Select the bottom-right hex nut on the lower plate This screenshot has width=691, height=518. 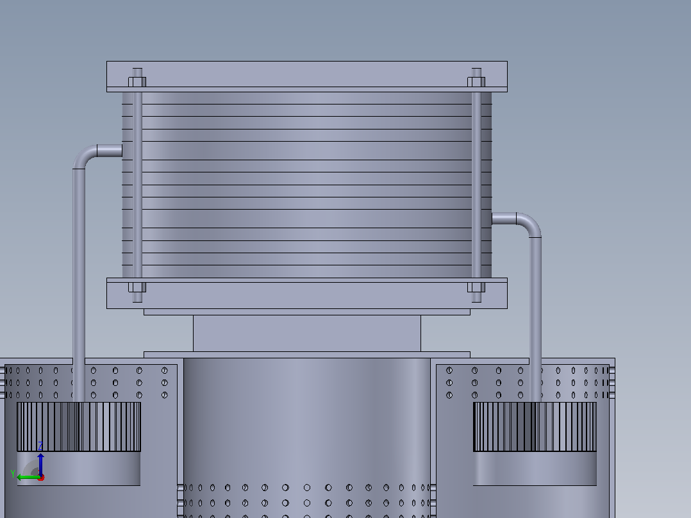coord(476,287)
